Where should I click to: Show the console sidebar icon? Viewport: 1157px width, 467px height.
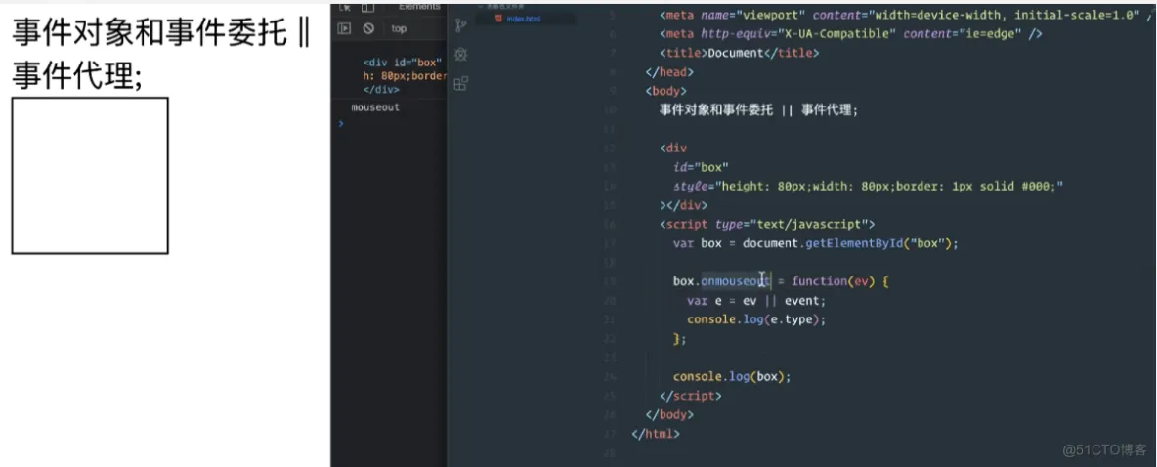(x=344, y=28)
